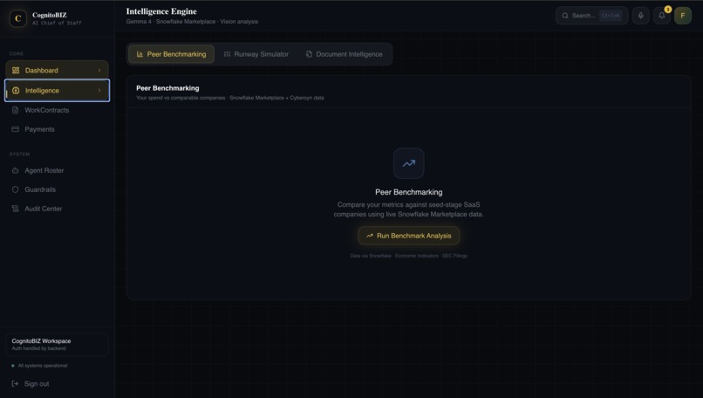
Task: Go to the Payments page
Action: click(x=57, y=129)
